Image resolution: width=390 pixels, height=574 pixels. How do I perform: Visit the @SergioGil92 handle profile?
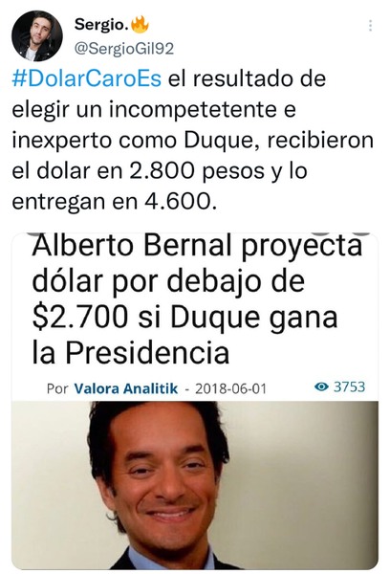[x=124, y=49]
